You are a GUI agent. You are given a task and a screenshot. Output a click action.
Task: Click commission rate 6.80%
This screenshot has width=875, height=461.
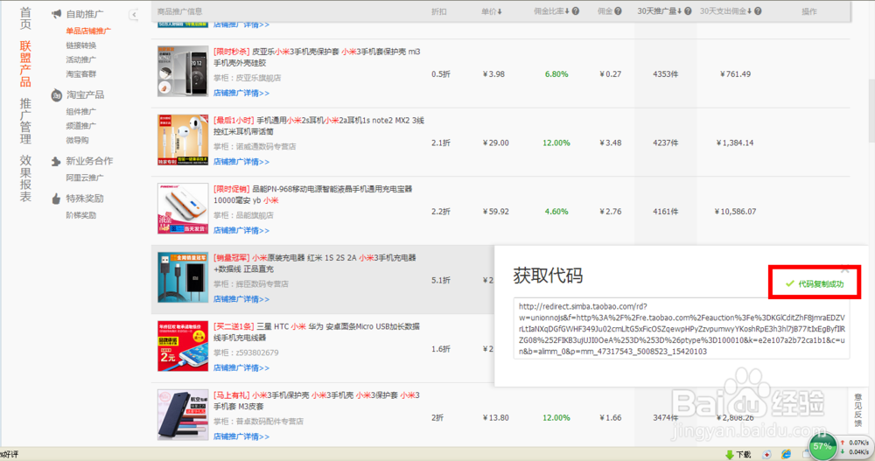pos(556,74)
